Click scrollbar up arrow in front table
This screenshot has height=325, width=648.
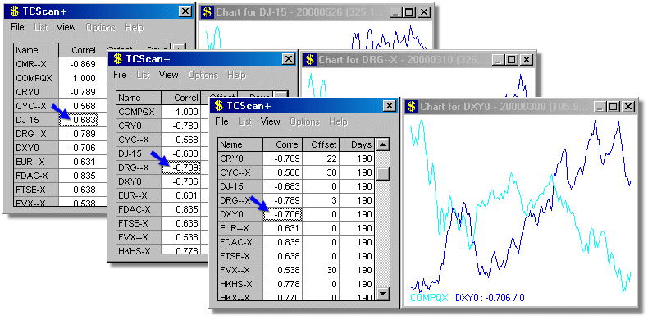pyautogui.click(x=383, y=144)
